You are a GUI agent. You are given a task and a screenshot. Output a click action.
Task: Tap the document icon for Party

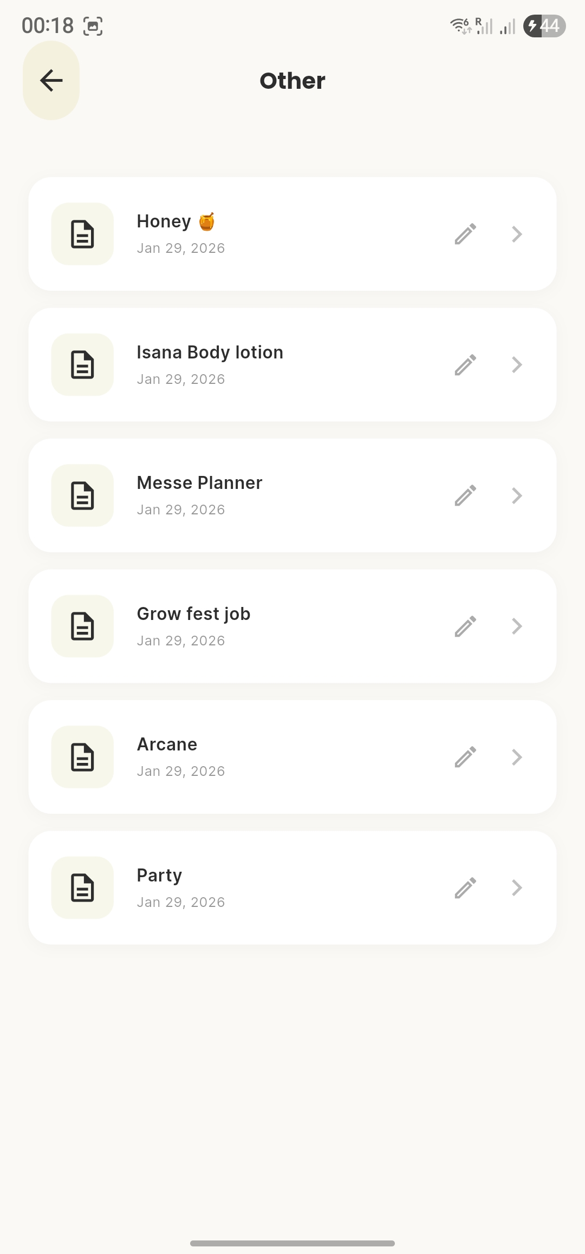point(82,888)
